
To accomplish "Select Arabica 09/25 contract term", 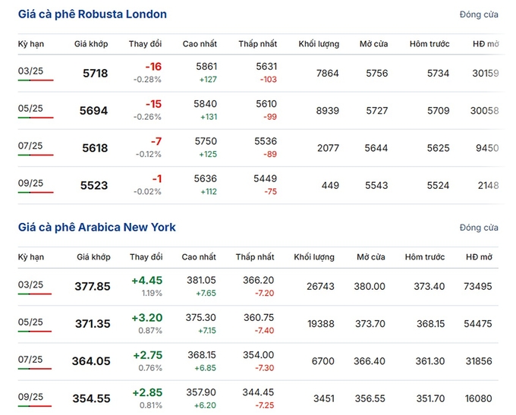I will [30, 396].
